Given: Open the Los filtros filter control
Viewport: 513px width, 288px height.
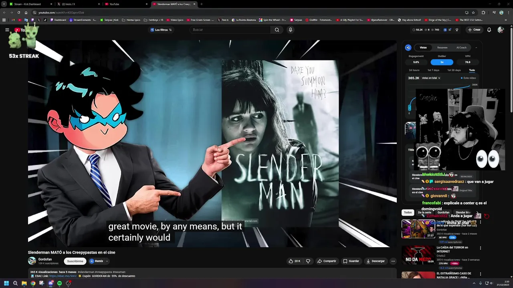Looking at the screenshot, I should click(x=161, y=30).
